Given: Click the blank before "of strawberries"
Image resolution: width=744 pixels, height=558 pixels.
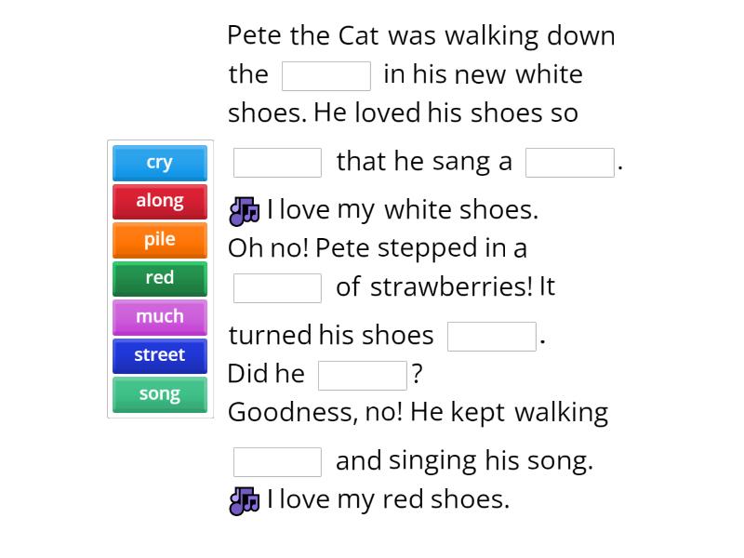Looking at the screenshot, I should pos(275,286).
